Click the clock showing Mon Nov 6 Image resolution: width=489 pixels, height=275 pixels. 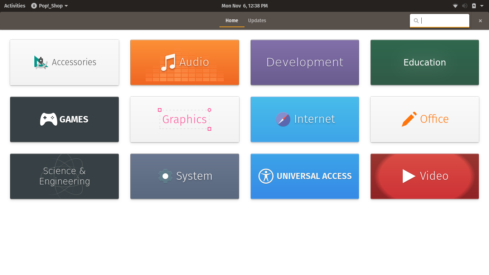point(245,6)
